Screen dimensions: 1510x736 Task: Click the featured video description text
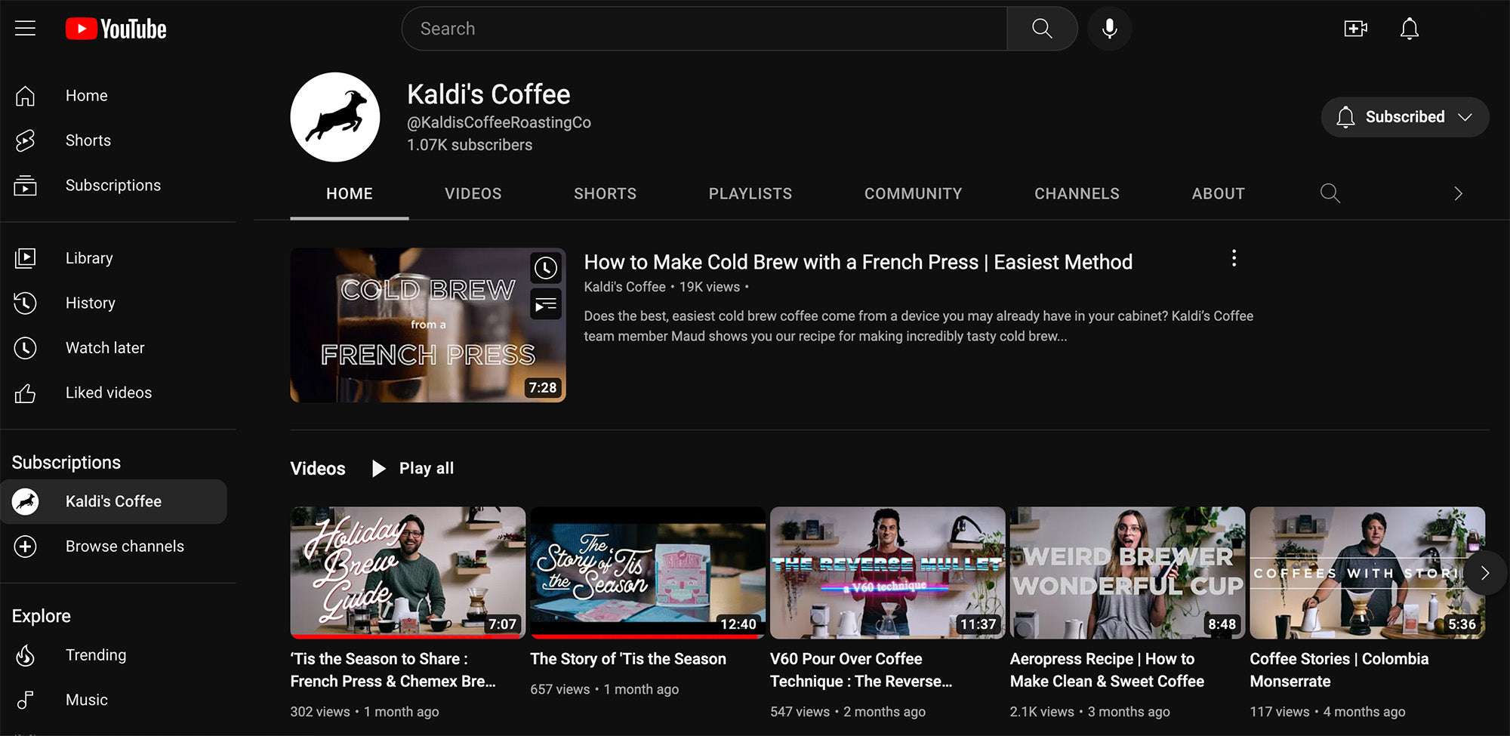[x=918, y=326]
